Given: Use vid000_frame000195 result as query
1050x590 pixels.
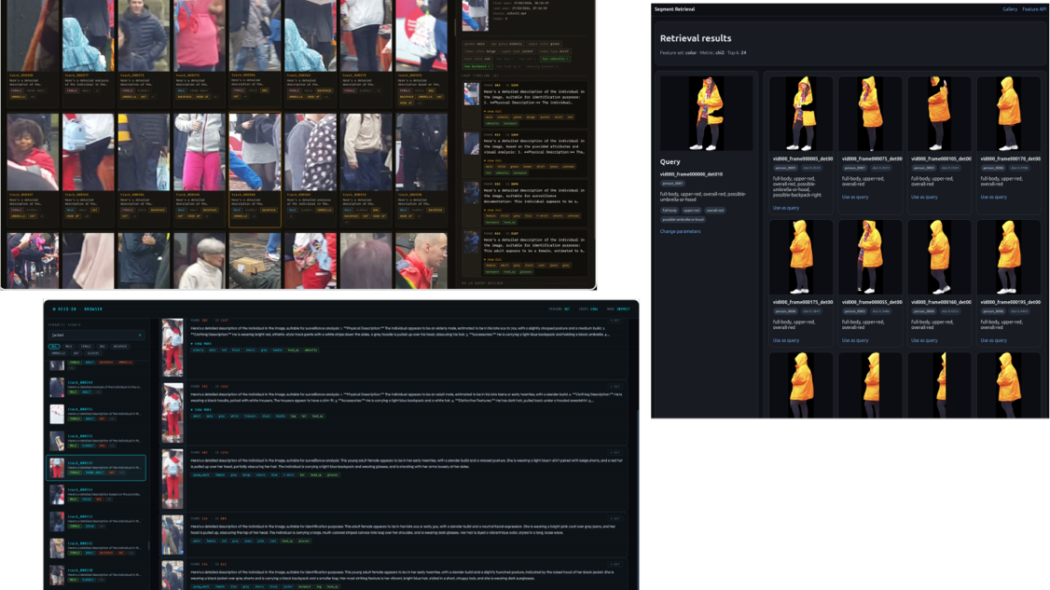Looking at the screenshot, I should coord(994,341).
